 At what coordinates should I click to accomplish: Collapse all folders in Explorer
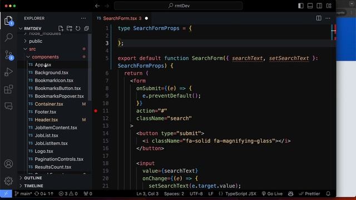[x=87, y=28]
